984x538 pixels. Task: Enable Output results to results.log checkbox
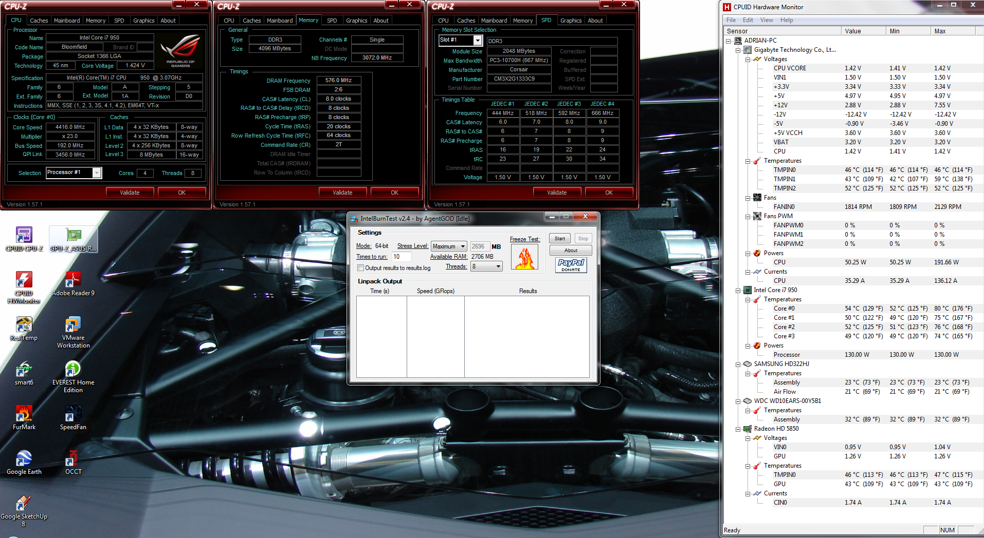point(361,268)
